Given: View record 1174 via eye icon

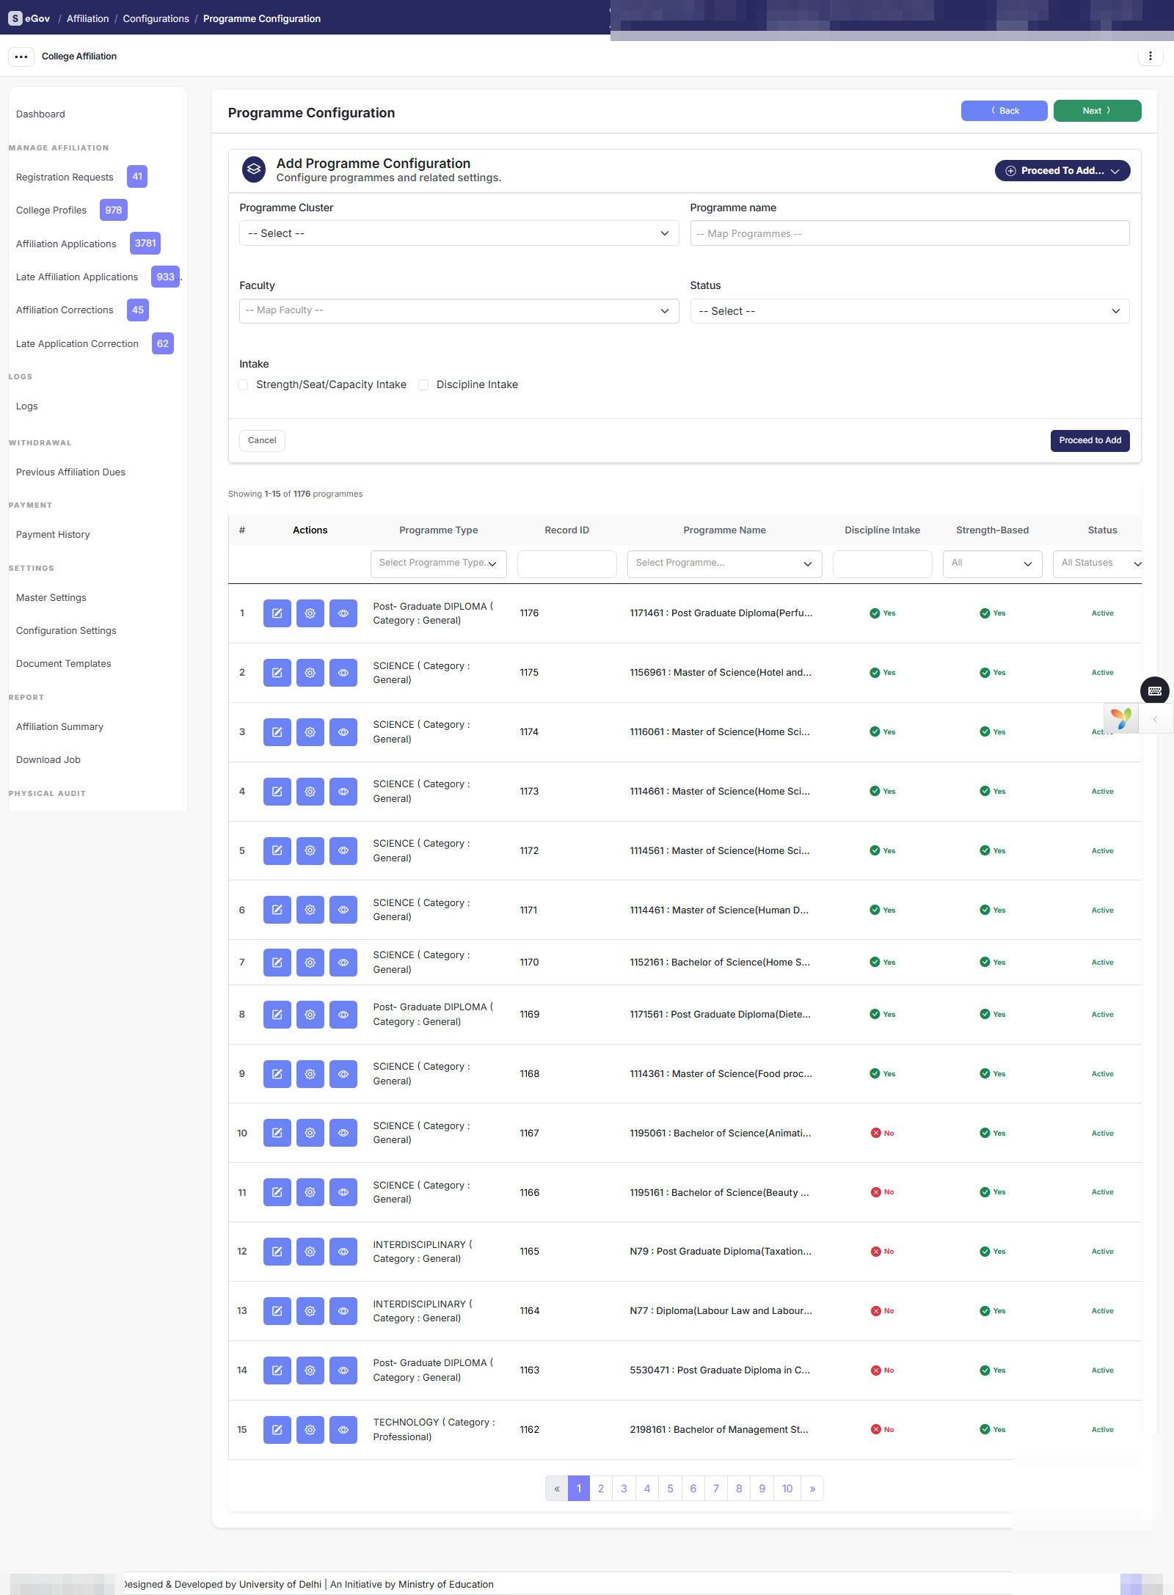Looking at the screenshot, I should tap(343, 732).
